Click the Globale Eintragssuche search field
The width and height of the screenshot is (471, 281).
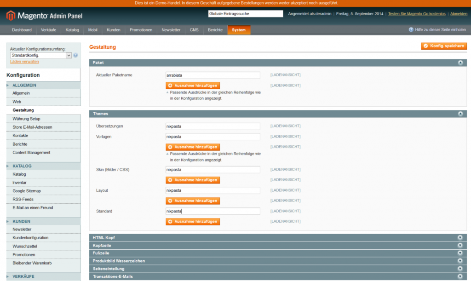pos(245,13)
